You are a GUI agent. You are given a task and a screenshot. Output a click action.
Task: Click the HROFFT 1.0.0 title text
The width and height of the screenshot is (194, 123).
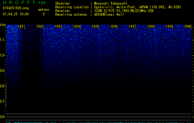(24, 2)
